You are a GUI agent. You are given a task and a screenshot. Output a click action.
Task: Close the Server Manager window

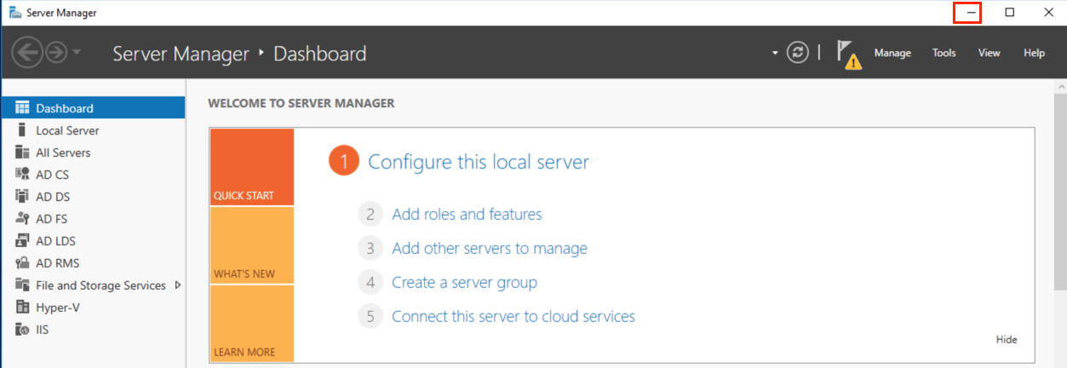1048,12
